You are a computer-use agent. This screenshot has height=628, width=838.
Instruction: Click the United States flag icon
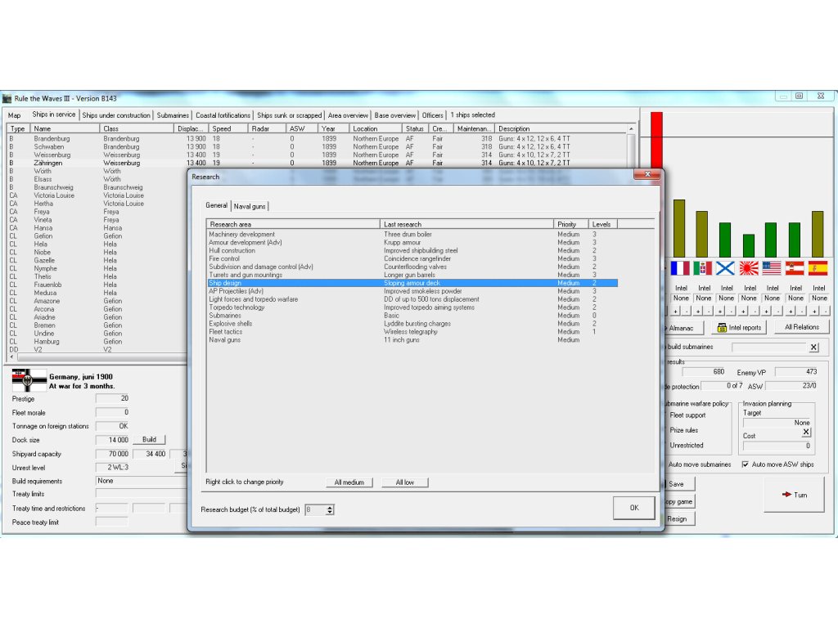pyautogui.click(x=772, y=268)
